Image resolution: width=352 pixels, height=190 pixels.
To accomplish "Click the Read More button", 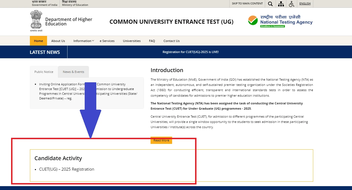I will pos(161,140).
